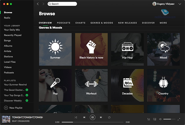Open the More tab menu

(163, 23)
